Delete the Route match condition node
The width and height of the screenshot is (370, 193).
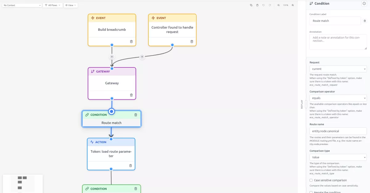click(136, 115)
